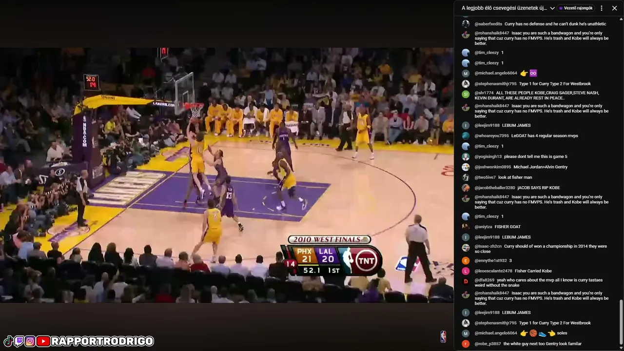Click avatar beside the infinity emoji message

tap(466, 74)
